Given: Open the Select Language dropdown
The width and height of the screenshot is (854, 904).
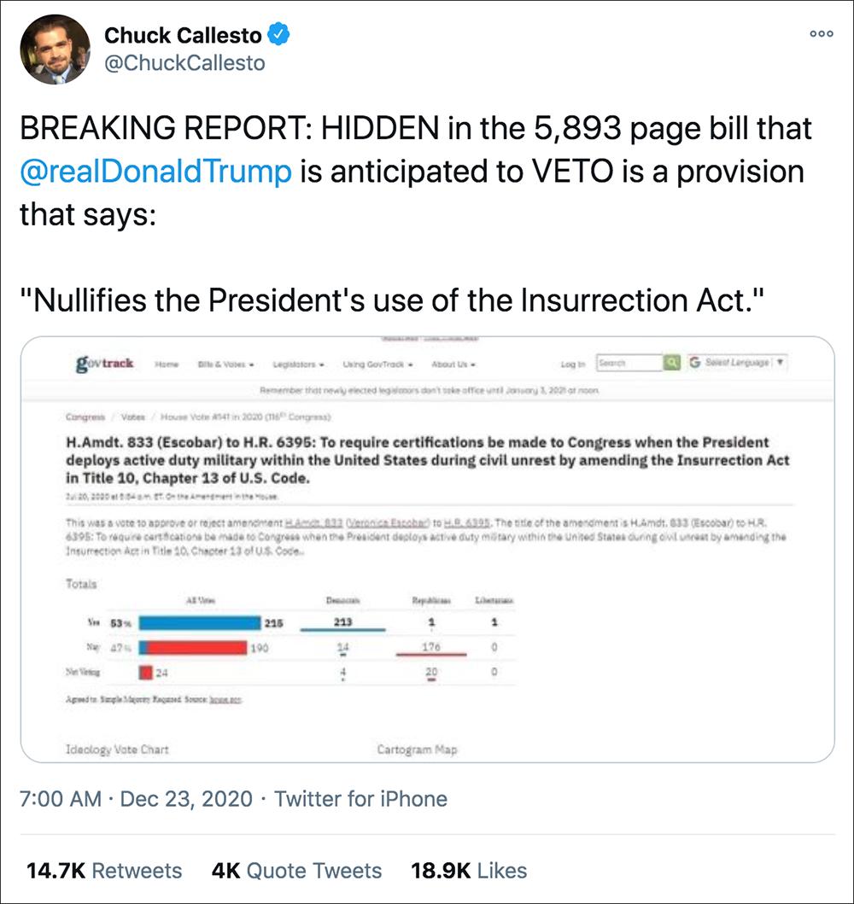Looking at the screenshot, I should click(x=743, y=363).
